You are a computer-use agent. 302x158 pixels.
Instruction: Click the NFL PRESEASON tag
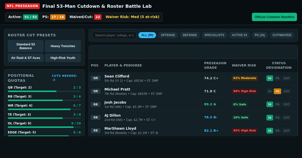point(22,6)
